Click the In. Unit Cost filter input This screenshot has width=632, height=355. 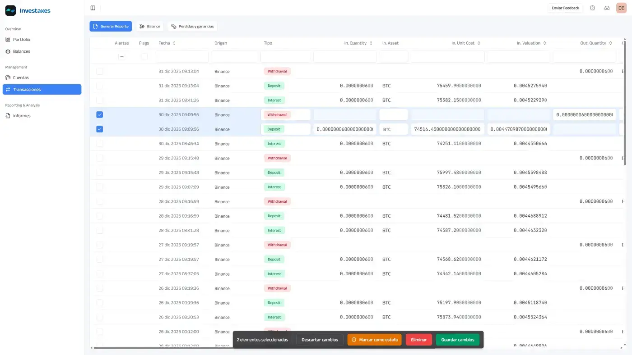(448, 56)
